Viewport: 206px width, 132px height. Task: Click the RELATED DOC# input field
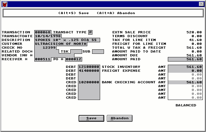click(47, 52)
